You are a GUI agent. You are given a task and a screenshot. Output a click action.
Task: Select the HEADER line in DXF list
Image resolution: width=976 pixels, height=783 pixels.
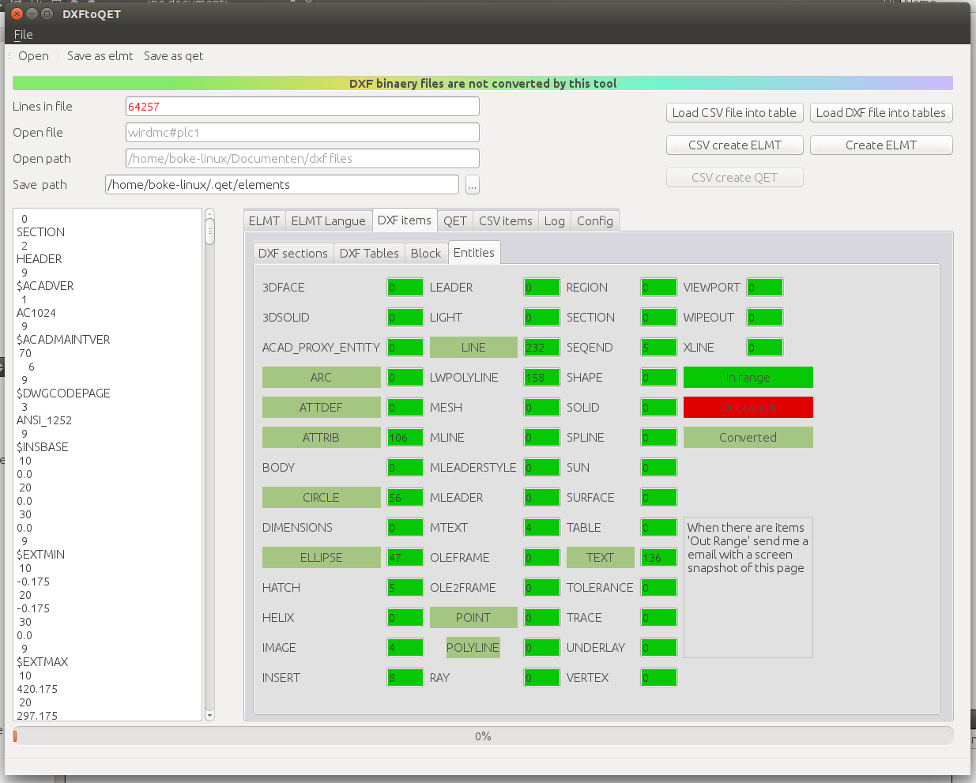39,259
